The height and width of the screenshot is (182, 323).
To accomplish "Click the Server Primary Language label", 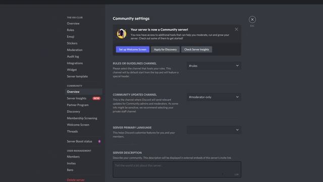I will click(x=132, y=127).
